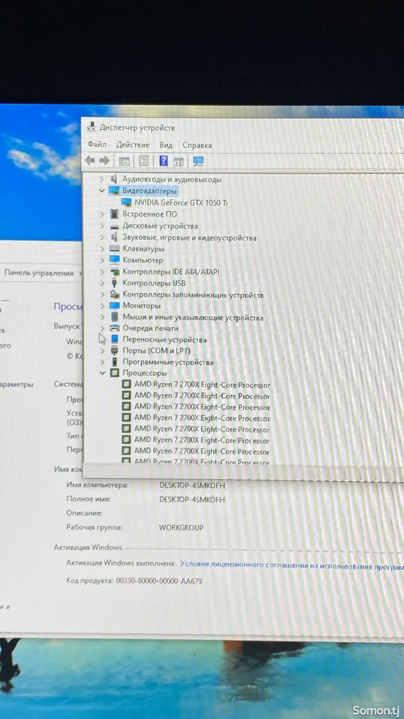The width and height of the screenshot is (404, 719).
Task: Click the Forward arrow in Device Manager toolbar
Action: coord(104,161)
